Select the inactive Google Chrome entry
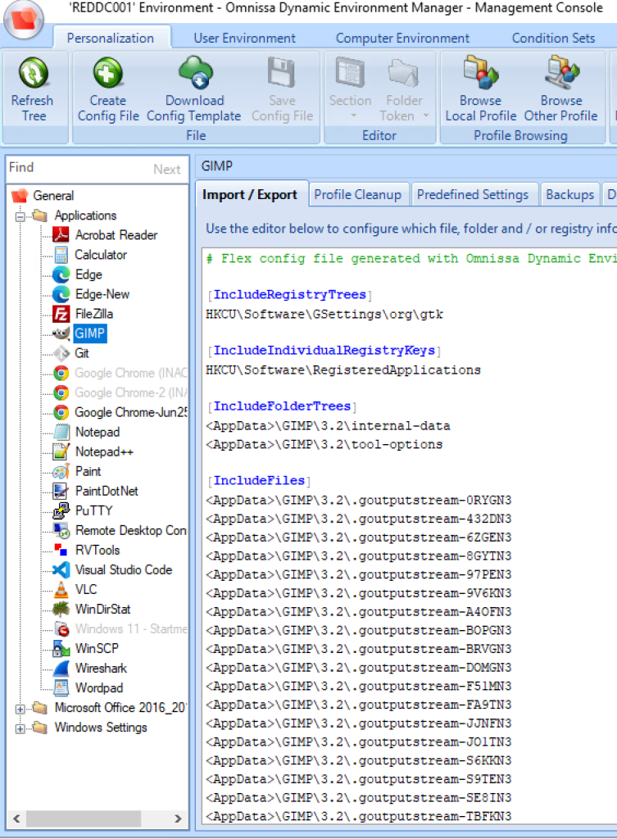Screen dimensions: 617x839 pyautogui.click(x=130, y=373)
